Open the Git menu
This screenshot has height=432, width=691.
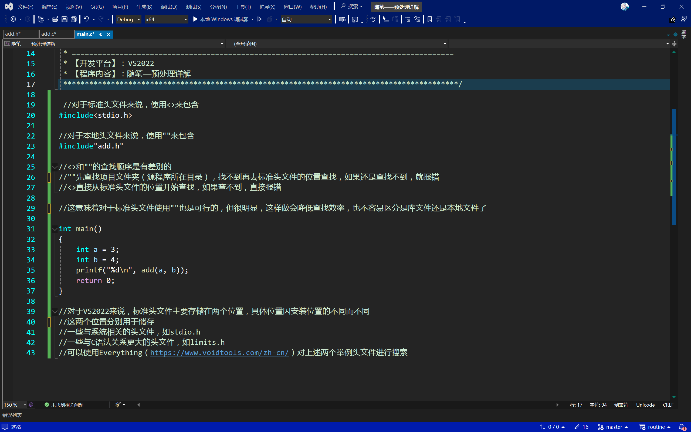click(x=97, y=6)
